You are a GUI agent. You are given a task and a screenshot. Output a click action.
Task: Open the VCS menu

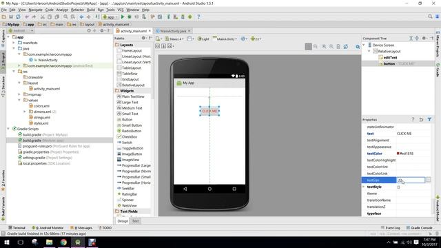pos(121,10)
